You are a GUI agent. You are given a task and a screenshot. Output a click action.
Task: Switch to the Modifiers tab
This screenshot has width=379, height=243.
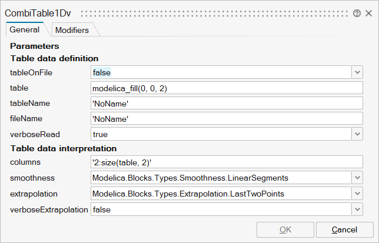[x=72, y=30]
